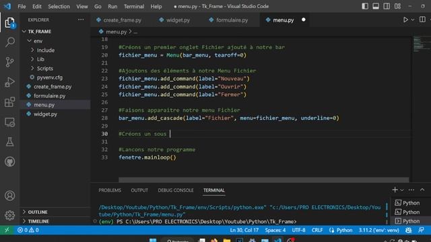Viewport: 431px width, 242px height.
Task: Open Run and Debug view
Action: (x=10, y=82)
